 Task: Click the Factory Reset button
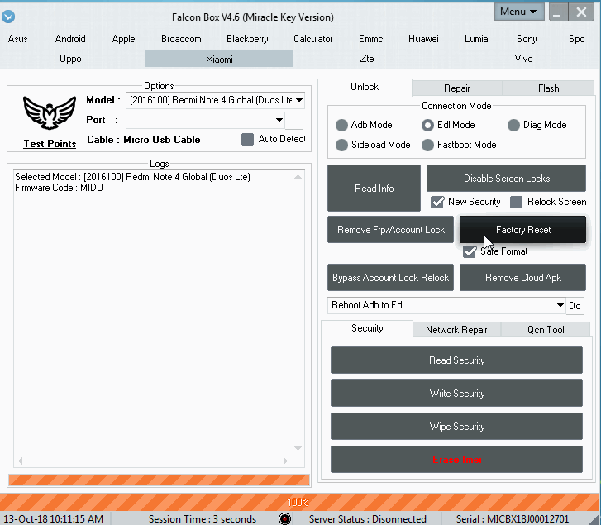point(522,230)
